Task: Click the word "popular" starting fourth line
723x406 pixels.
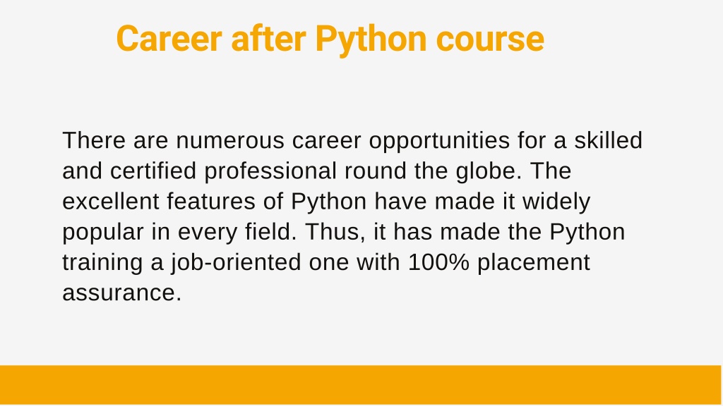Action: point(103,233)
